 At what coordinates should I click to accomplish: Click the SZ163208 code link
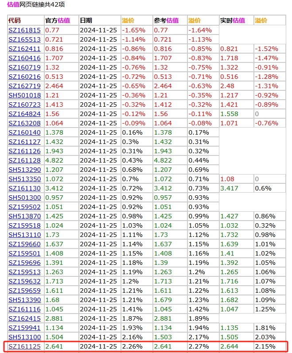coord(24,123)
